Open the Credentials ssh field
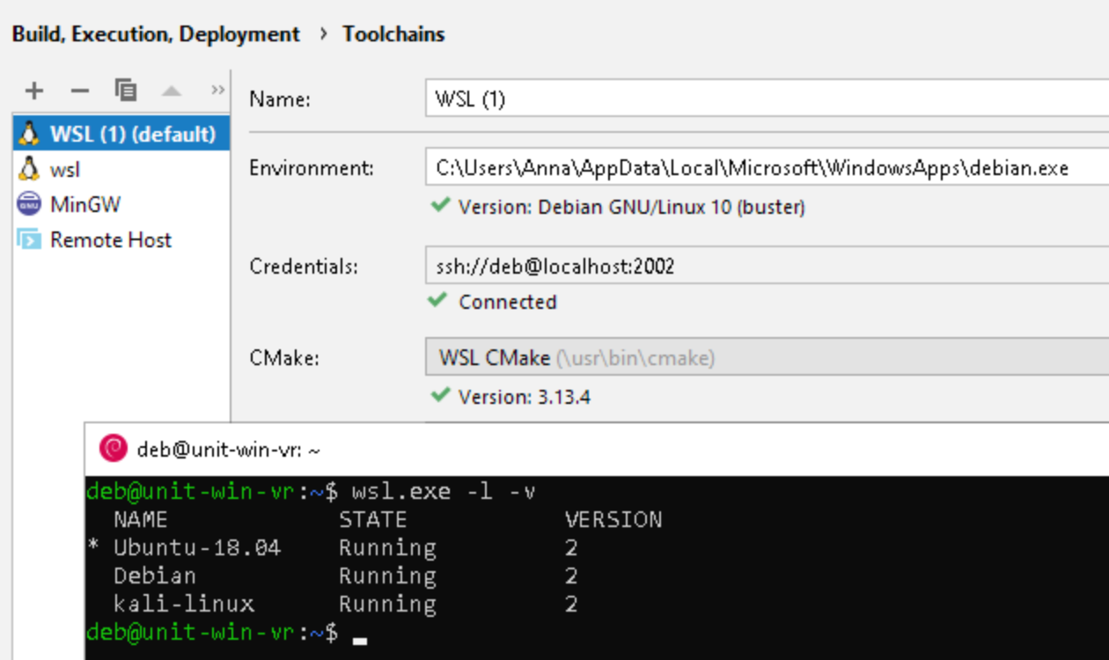1109x660 pixels. pos(767,266)
